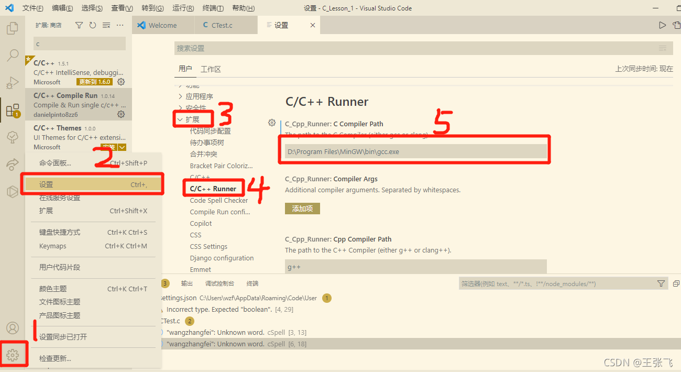681x372 pixels.
Task: Switch to the 输出 panel tab
Action: 187,283
